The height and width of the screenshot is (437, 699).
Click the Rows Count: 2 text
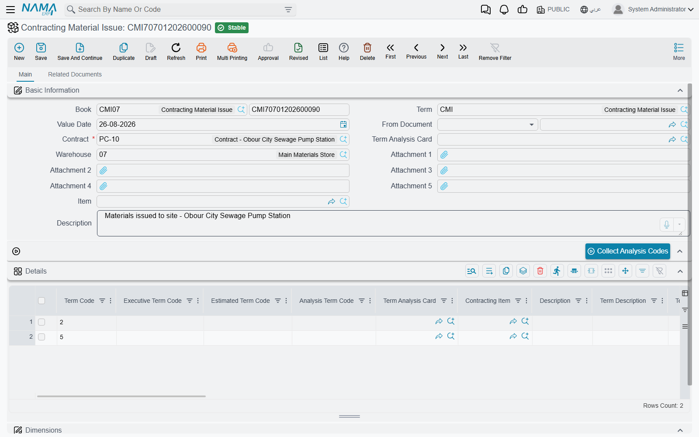point(663,406)
